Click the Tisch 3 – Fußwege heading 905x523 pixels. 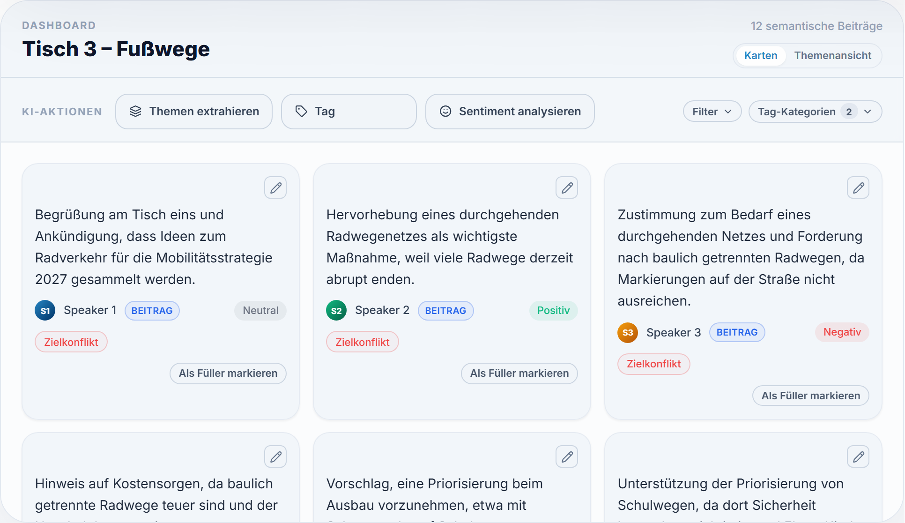[x=116, y=49]
